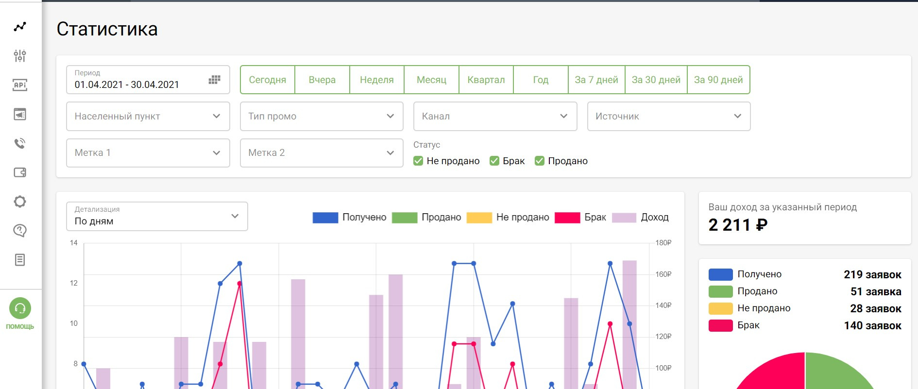Select the Неделя period tab
This screenshot has width=918, height=389.
(x=377, y=80)
